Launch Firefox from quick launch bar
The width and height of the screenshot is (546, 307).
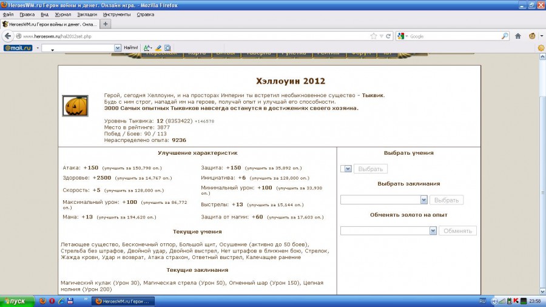pyautogui.click(x=42, y=301)
